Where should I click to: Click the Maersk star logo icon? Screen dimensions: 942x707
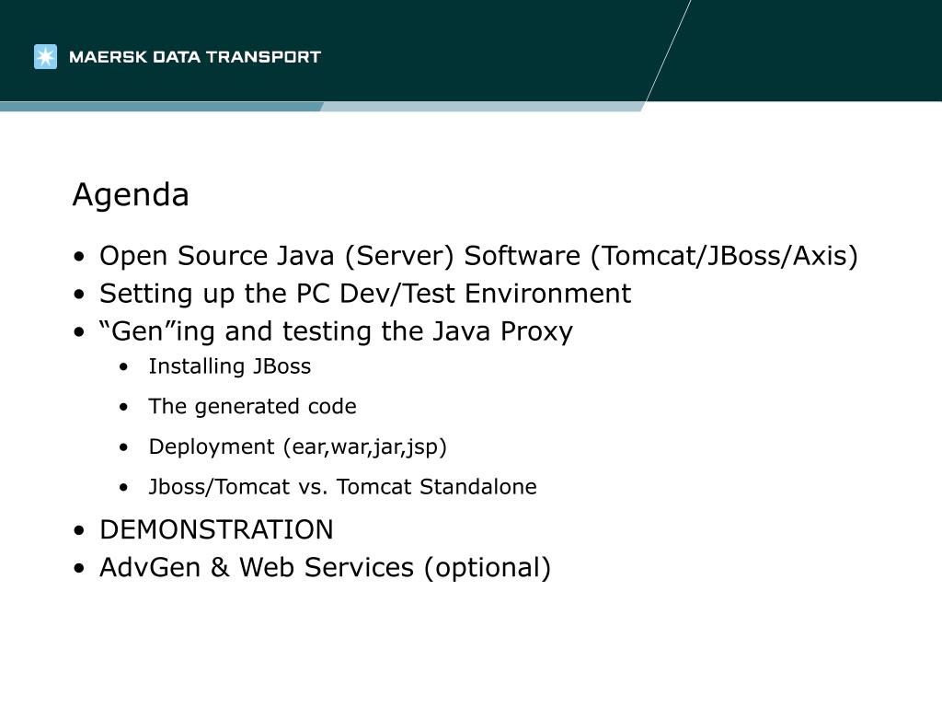[46, 56]
